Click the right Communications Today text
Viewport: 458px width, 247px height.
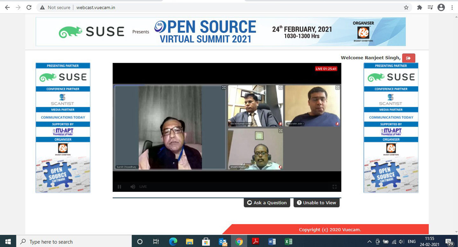tap(391, 117)
